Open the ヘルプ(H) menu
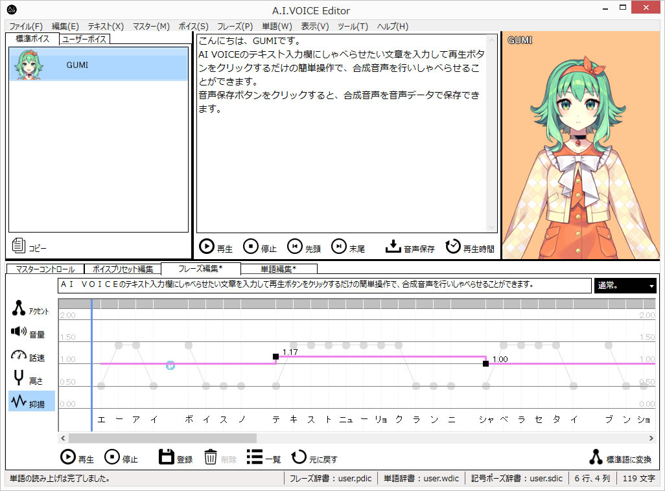 [x=393, y=27]
